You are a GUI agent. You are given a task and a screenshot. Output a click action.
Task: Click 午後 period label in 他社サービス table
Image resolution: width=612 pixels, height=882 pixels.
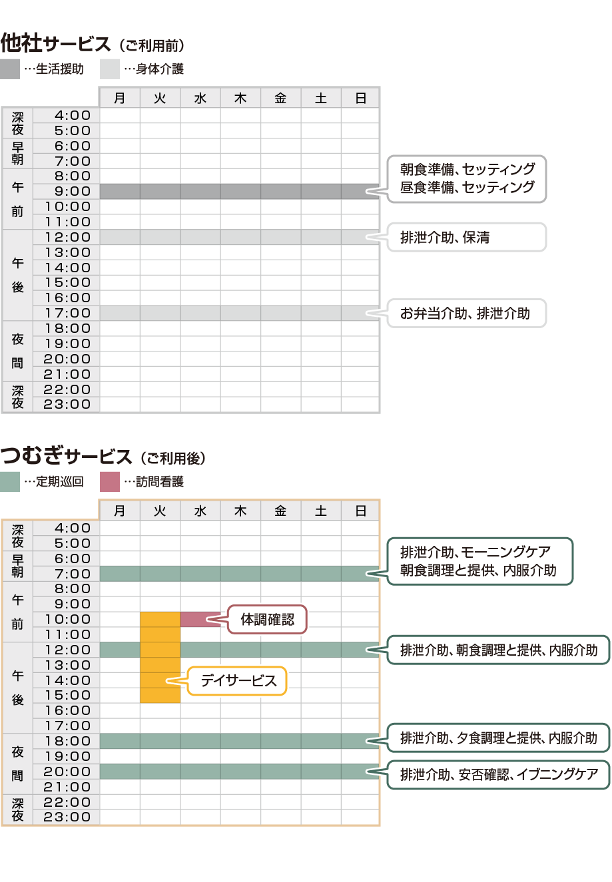17,276
